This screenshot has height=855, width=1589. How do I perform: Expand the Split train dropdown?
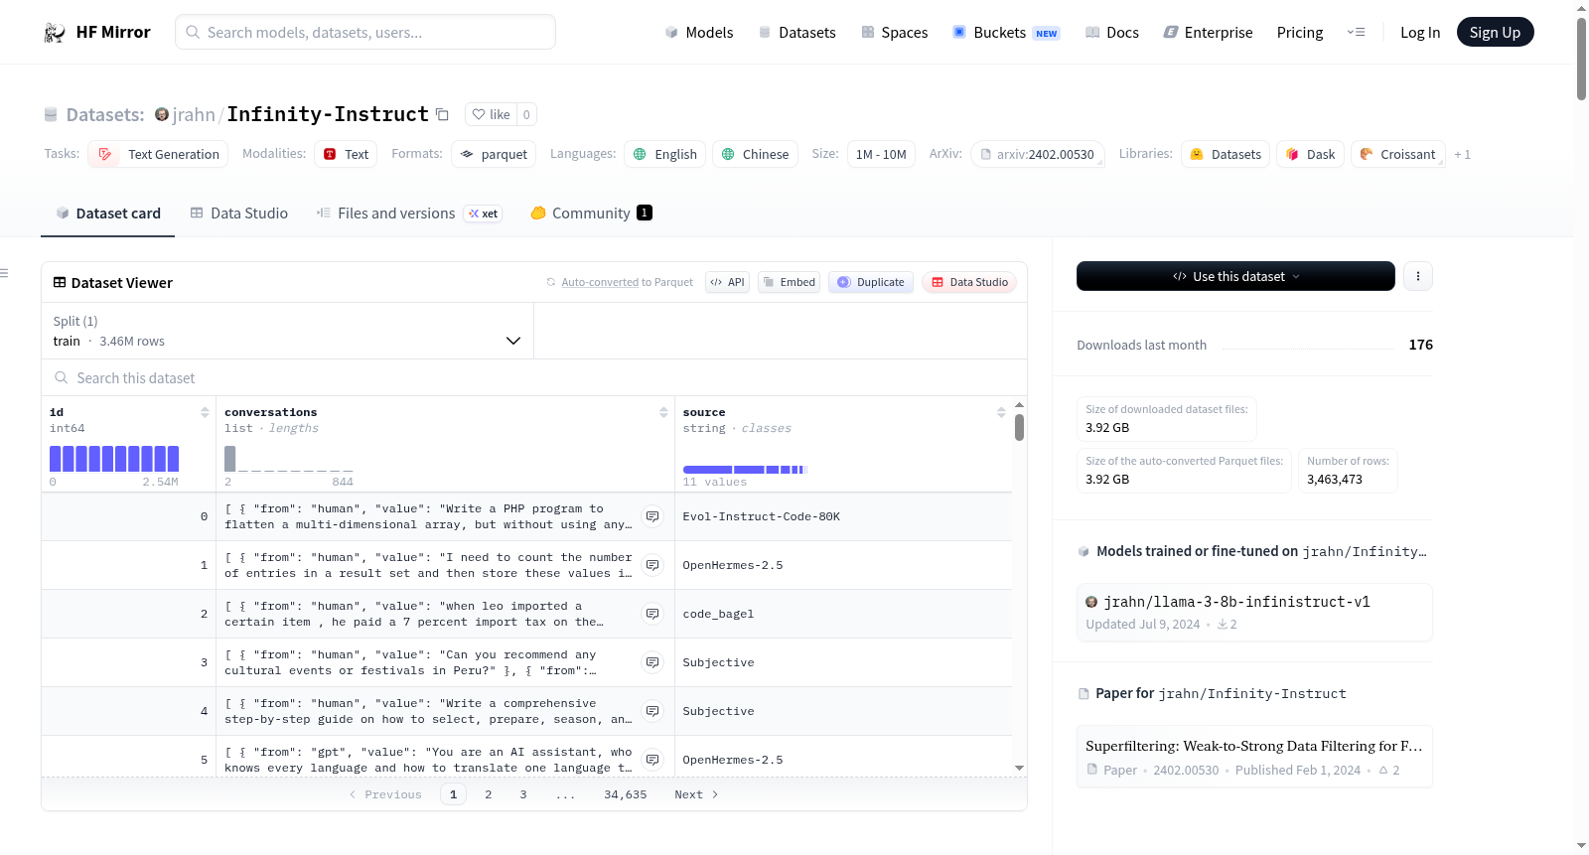[x=287, y=331]
